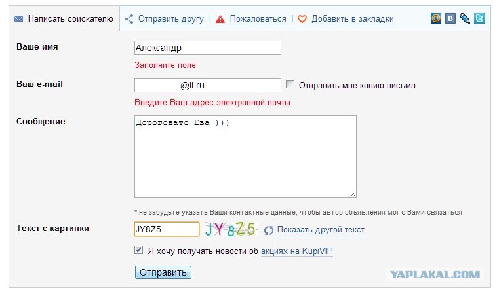This screenshot has height=294, width=497.
Task: Click the share icon beside Отправить другу
Action: coord(130,19)
